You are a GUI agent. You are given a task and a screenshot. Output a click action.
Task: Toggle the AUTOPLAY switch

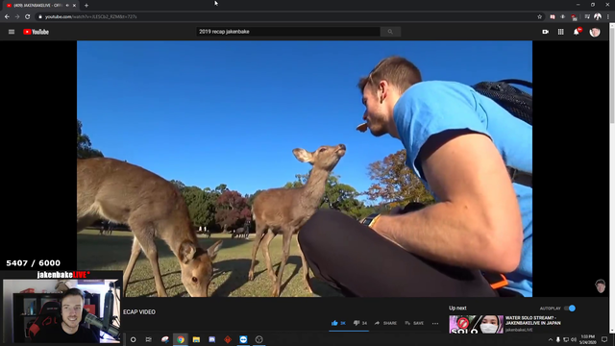click(x=570, y=309)
